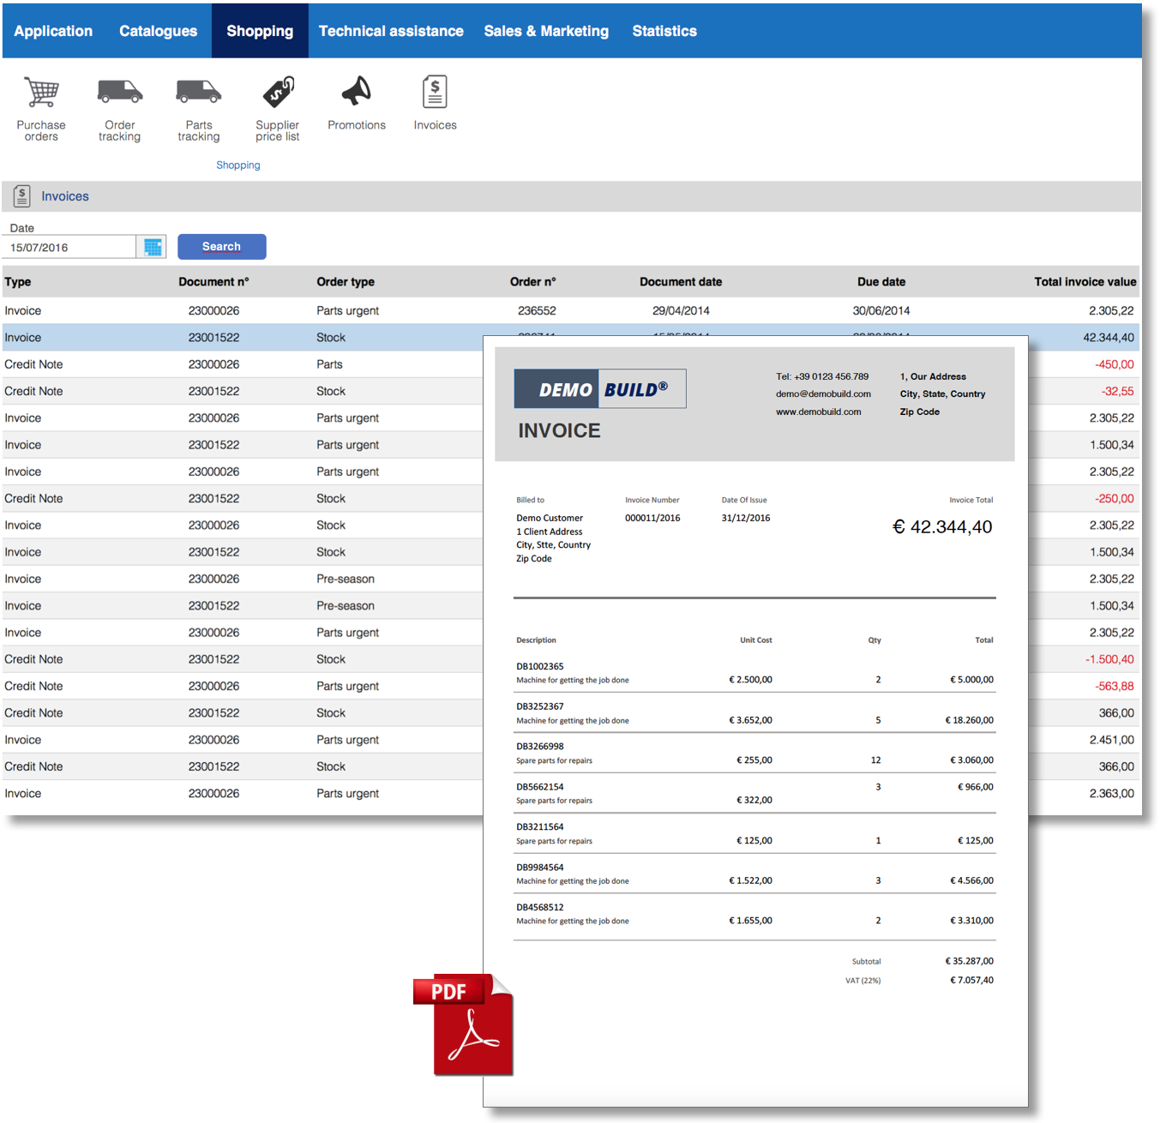Open the Statistics tab
The image size is (1160, 1123).
point(664,31)
